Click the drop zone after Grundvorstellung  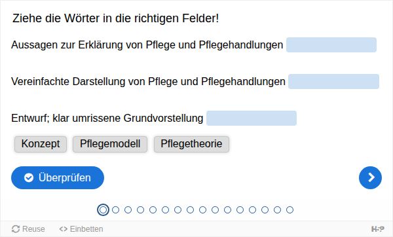[x=252, y=118]
